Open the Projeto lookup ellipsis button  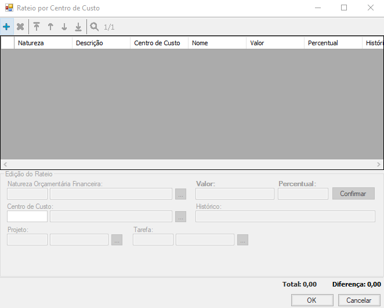click(117, 240)
